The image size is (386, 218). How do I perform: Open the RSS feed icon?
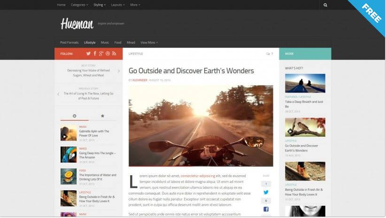pyautogui.click(x=114, y=54)
